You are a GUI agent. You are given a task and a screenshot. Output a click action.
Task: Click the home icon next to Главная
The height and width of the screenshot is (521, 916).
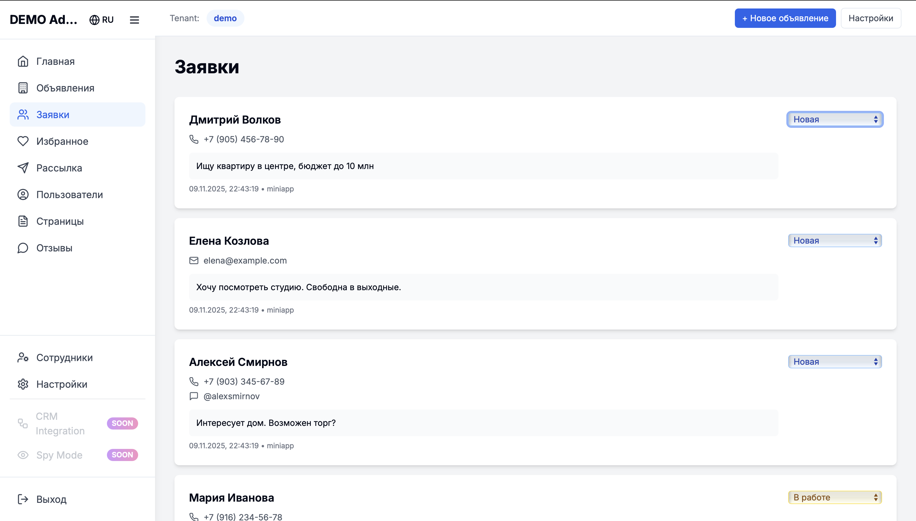[23, 61]
